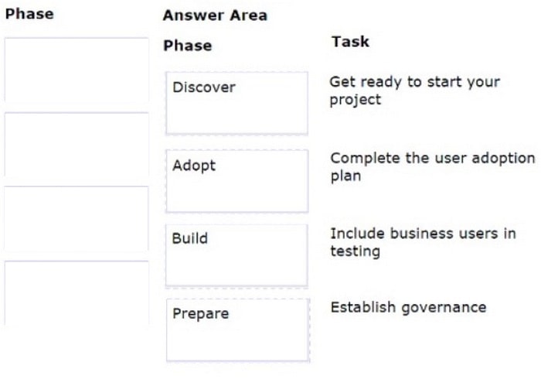The width and height of the screenshot is (541, 386).
Task: Click the 'Include business users in testing' task
Action: pos(424,242)
